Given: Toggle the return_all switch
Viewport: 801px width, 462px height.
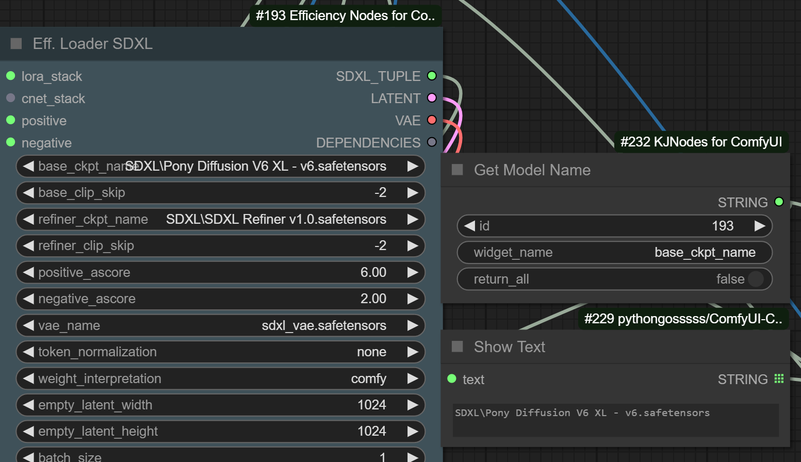Looking at the screenshot, I should [x=755, y=279].
